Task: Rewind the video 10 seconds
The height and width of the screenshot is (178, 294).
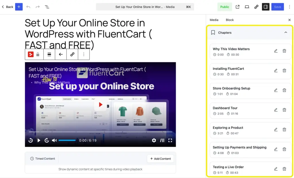Action: click(x=30, y=140)
